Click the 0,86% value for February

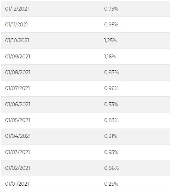[x=112, y=168]
